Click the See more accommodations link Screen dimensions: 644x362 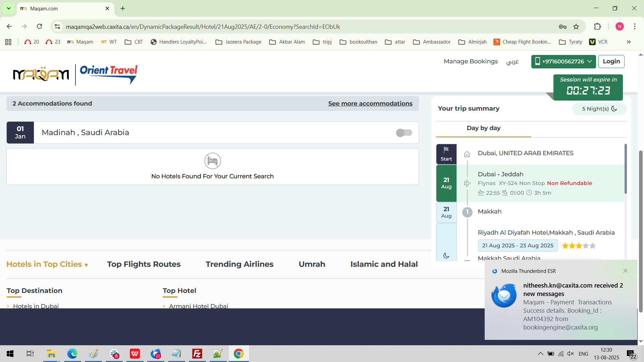pos(370,104)
